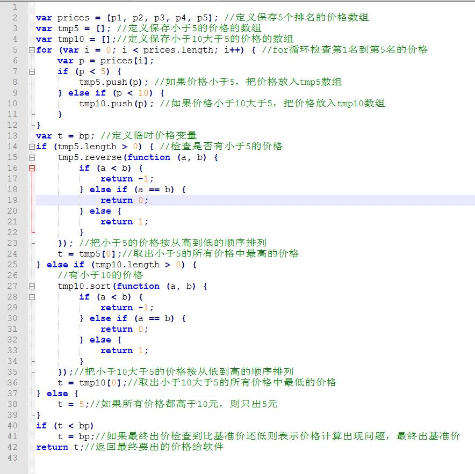Click line number 37 in the margin
Viewport: 475px width, 474px height.
click(12, 393)
